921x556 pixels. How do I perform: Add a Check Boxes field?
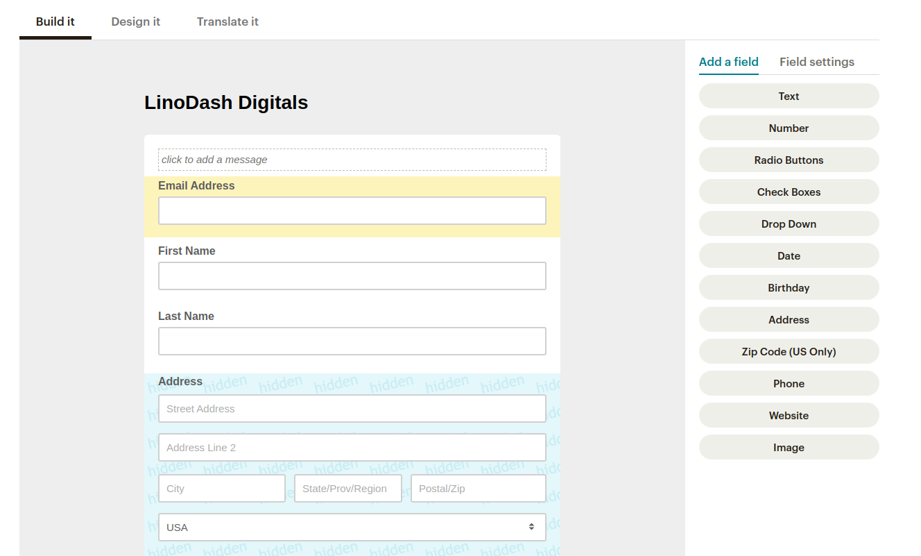point(789,192)
